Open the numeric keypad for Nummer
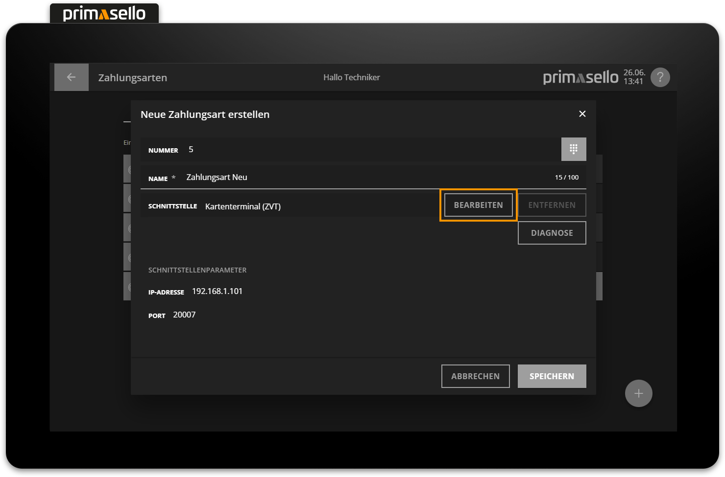 (573, 149)
